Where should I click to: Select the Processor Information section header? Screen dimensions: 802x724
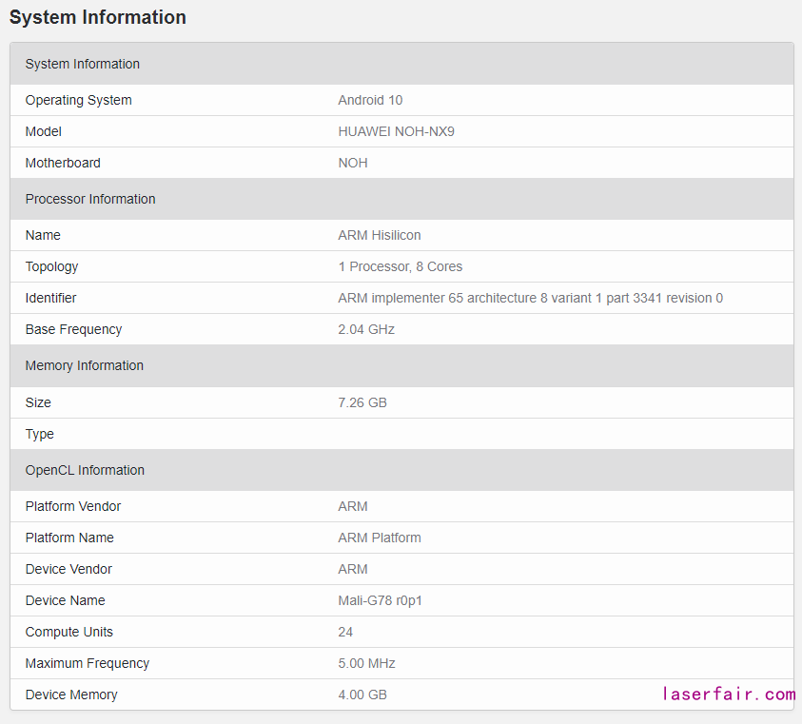point(90,199)
